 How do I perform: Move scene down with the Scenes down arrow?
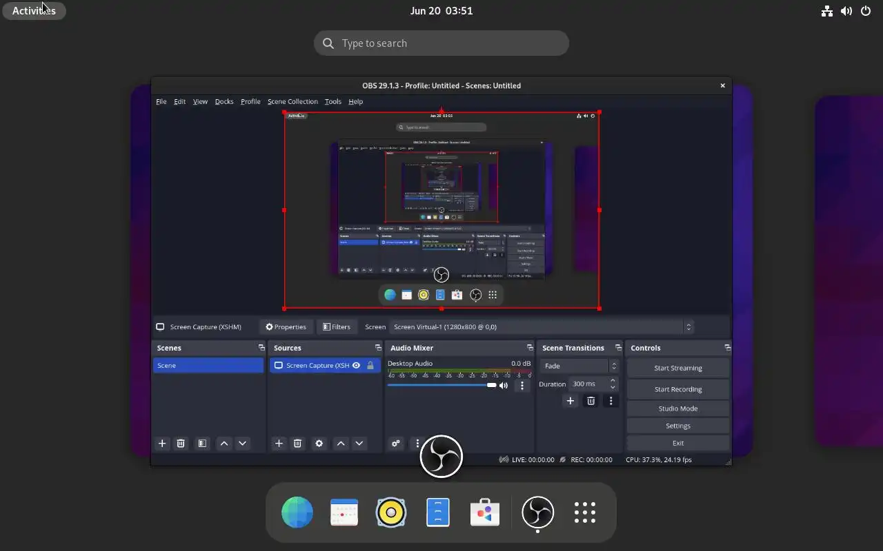pos(242,444)
